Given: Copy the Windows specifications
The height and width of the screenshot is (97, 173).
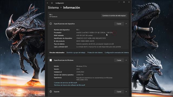Looking at the screenshot, I should pos(119,60).
